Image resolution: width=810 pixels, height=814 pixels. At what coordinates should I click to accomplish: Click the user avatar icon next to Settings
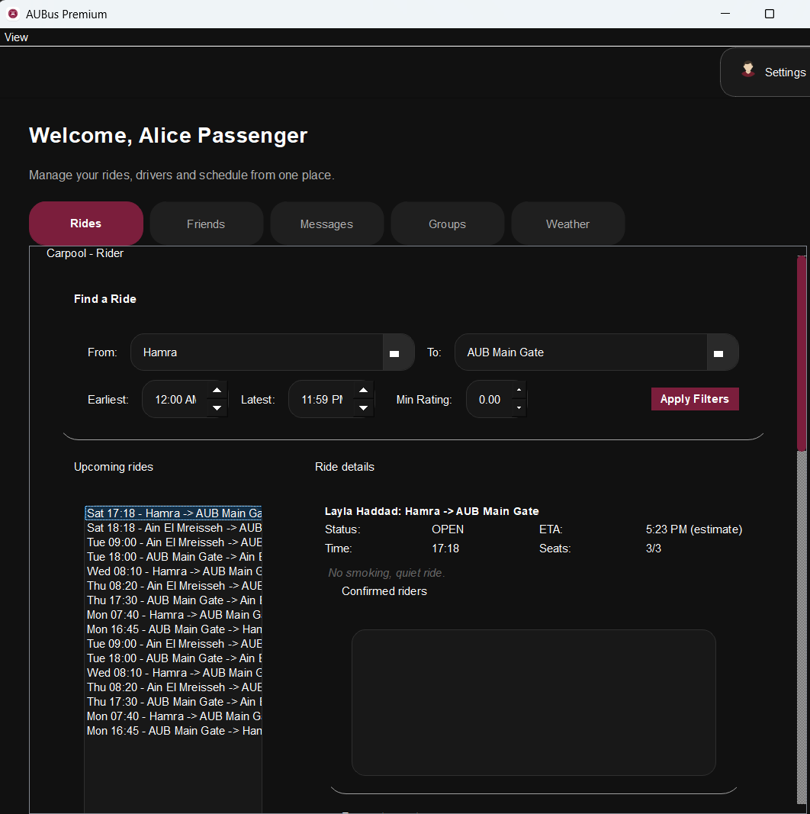point(747,69)
